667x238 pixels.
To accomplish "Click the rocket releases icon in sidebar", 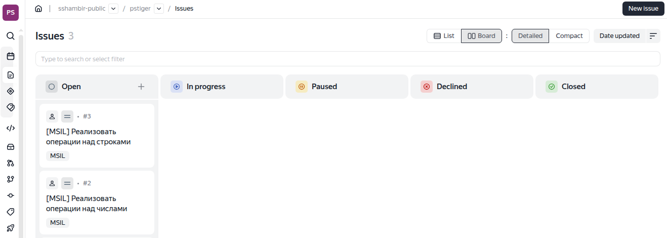I will [10, 228].
